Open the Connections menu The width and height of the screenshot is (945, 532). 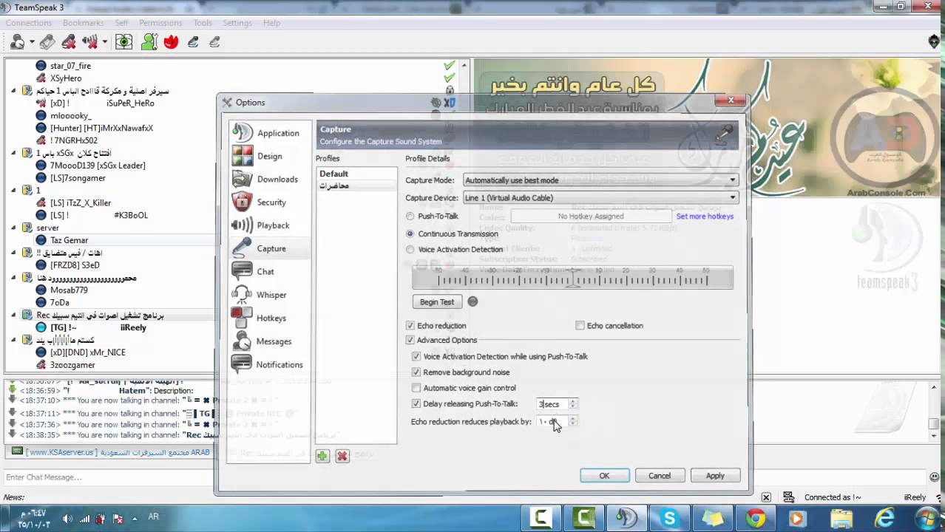point(29,23)
